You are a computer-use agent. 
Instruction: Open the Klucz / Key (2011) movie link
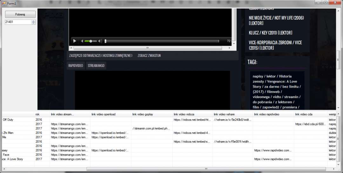tap(271, 33)
